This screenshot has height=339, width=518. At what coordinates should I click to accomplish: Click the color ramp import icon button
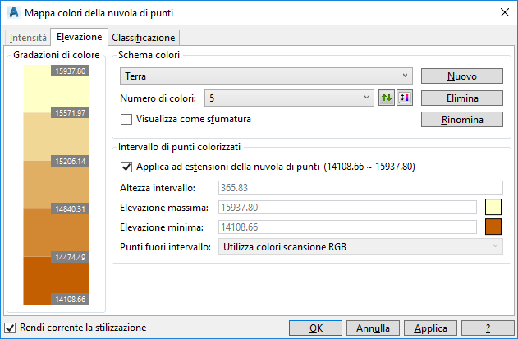(405, 98)
